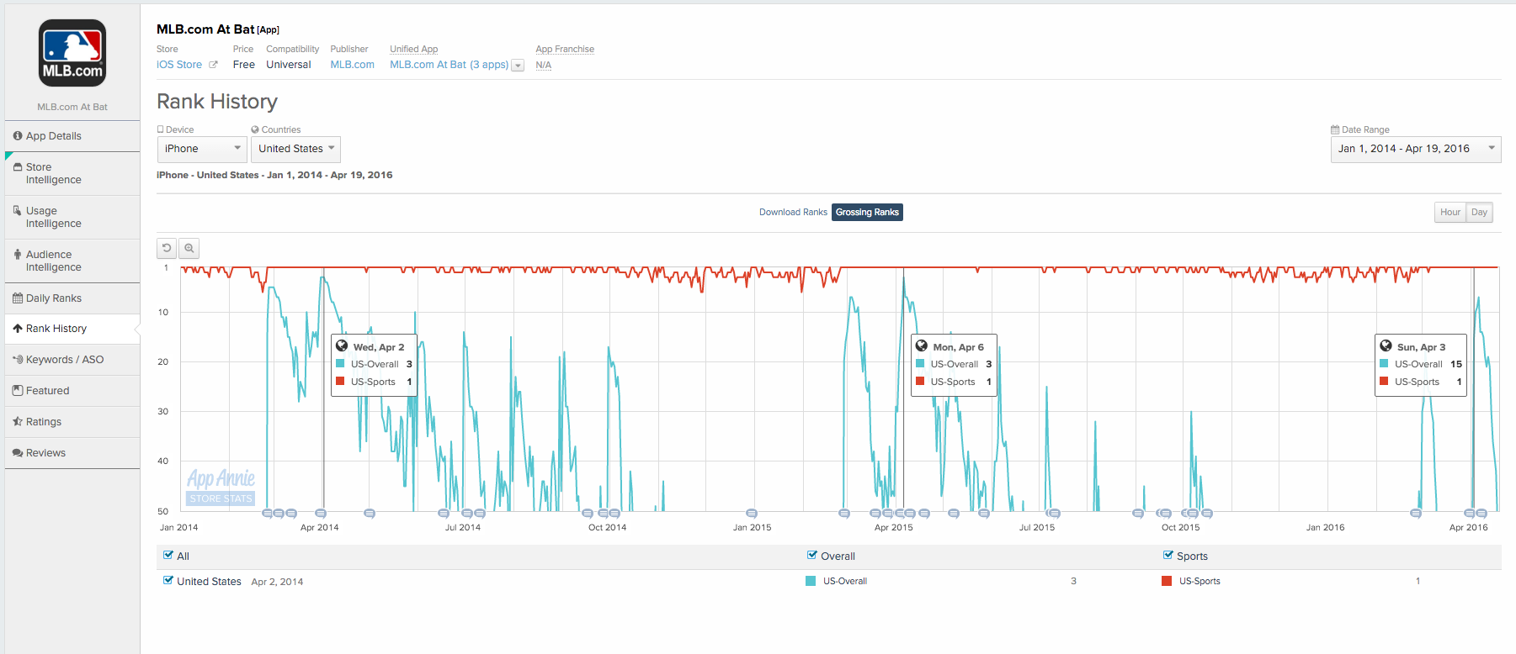This screenshot has width=1516, height=654.
Task: Click the Usage Intelligence icon in sidebar
Action: coord(18,210)
